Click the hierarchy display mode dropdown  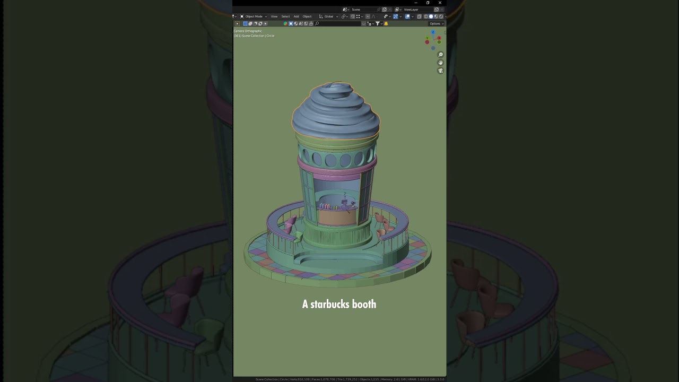point(370,23)
